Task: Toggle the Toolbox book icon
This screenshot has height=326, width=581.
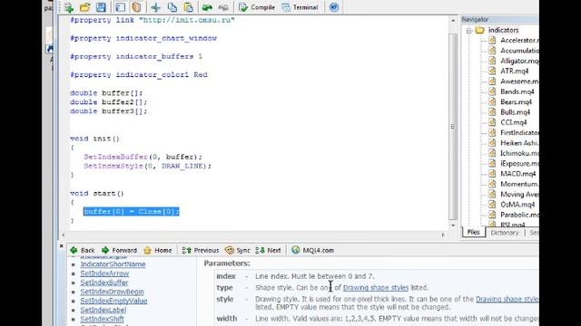Action: [x=136, y=7]
